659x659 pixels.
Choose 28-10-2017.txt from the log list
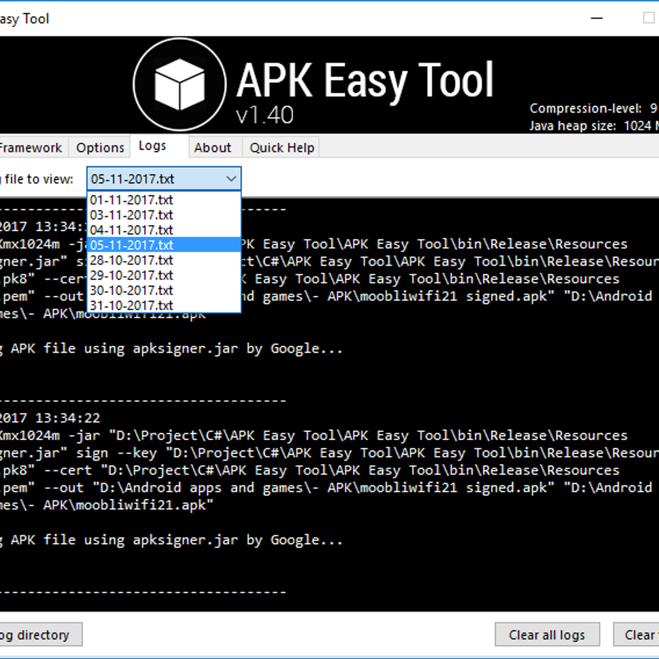pyautogui.click(x=164, y=260)
